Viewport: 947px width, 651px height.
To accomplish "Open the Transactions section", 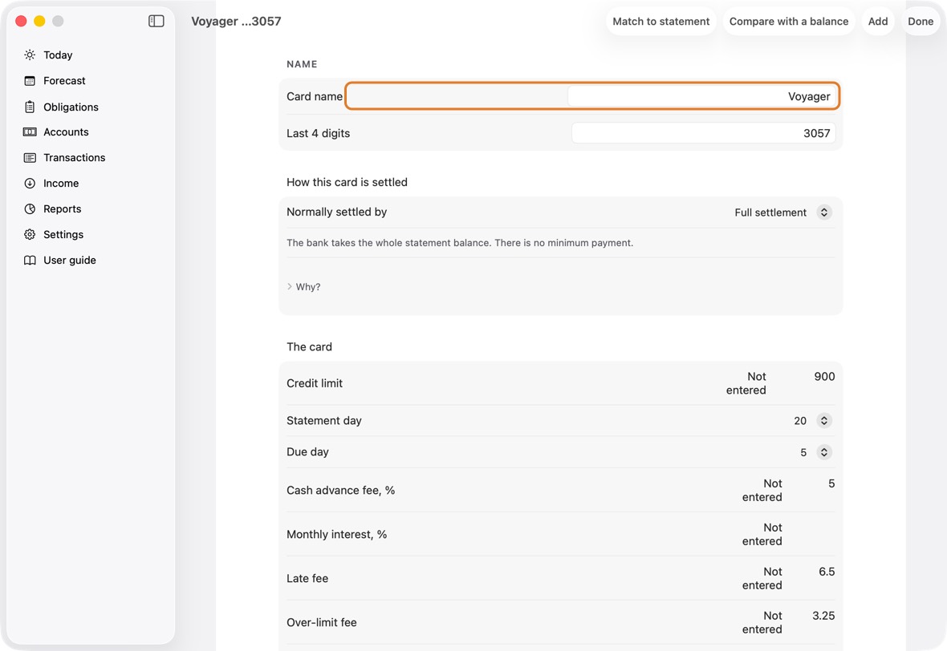I will click(75, 157).
